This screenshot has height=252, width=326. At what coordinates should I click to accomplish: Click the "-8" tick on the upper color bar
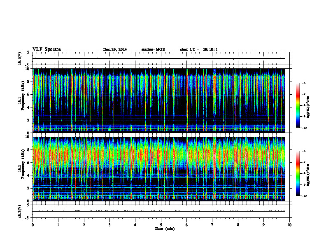304,105
